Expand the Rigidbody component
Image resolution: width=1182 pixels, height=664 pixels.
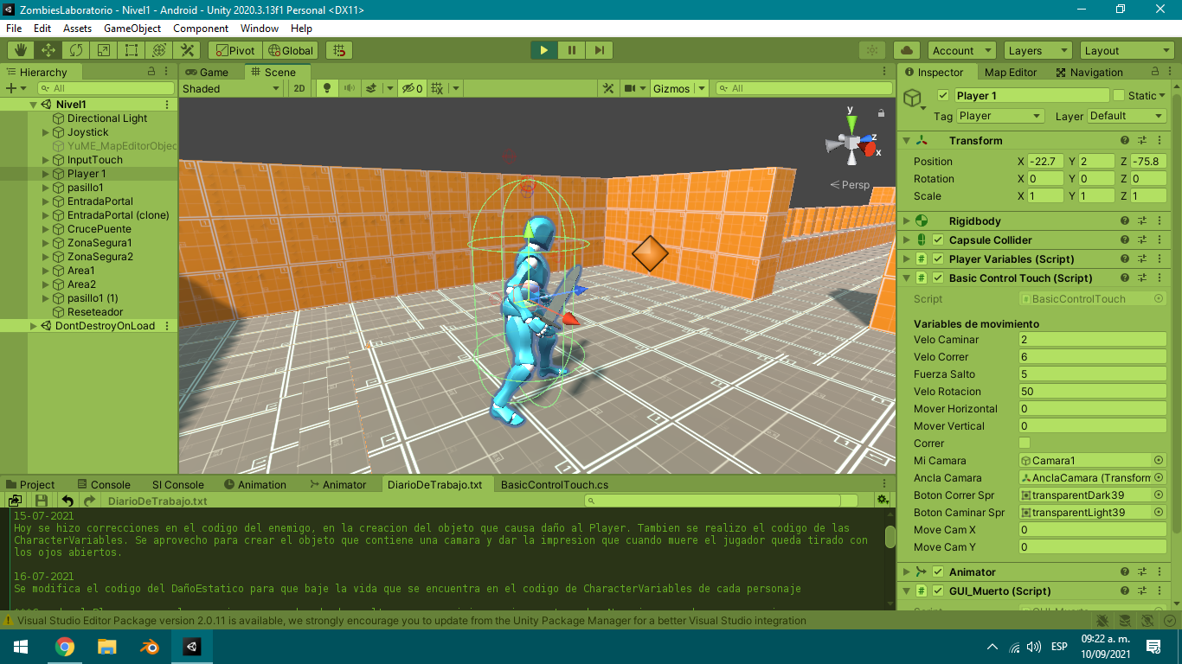(906, 221)
